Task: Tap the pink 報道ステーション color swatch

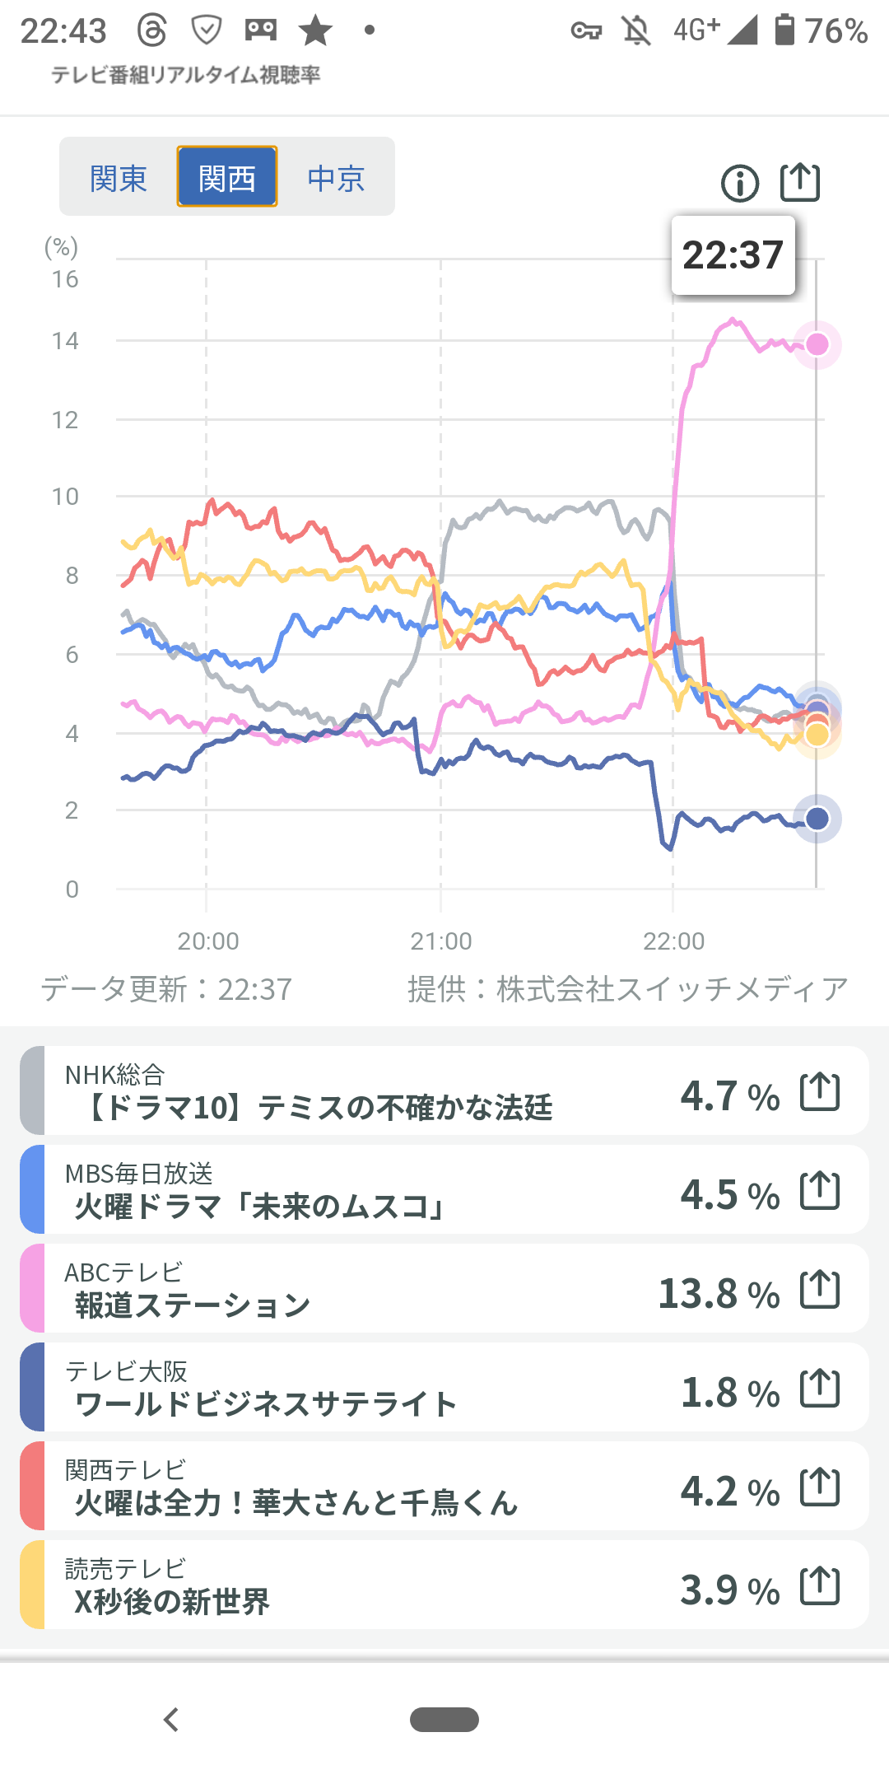Action: 33,1289
